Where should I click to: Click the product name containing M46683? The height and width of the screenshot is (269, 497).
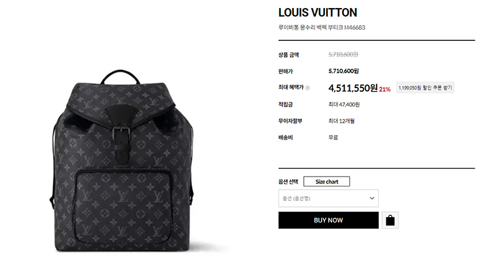click(322, 27)
